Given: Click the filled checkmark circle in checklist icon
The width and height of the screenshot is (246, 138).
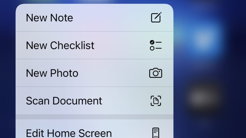Looking at the screenshot, I should [152, 42].
